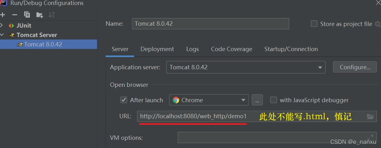The height and width of the screenshot is (148, 381).
Task: Switch to the Deployment tab
Action: pos(157,49)
